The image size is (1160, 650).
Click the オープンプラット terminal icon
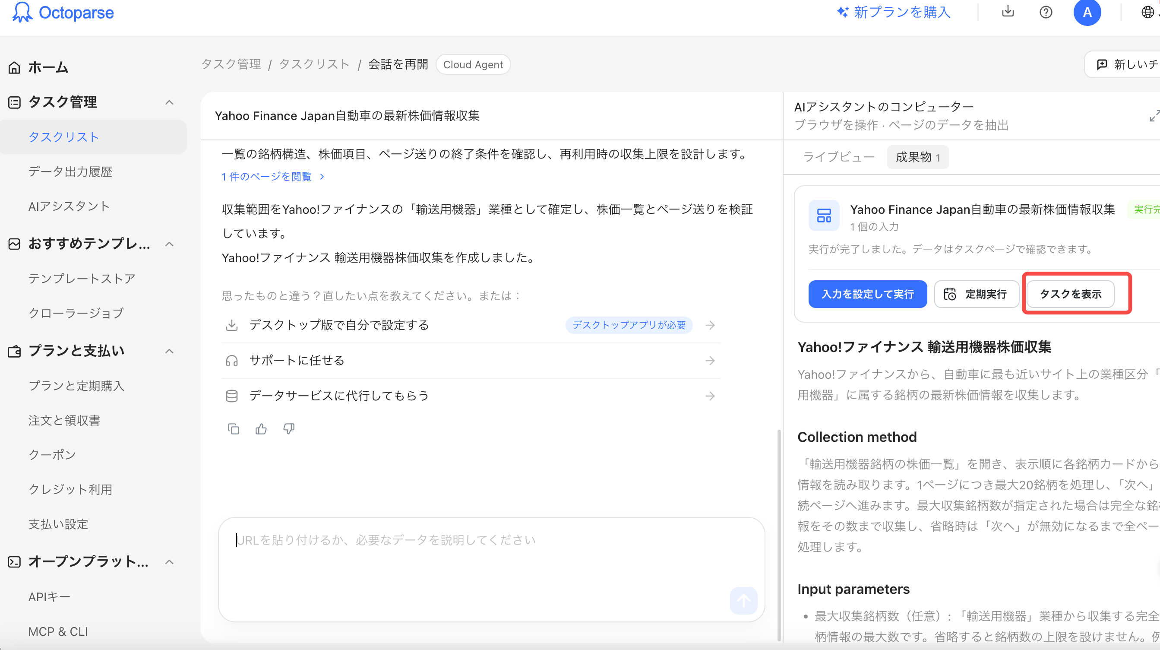click(14, 562)
